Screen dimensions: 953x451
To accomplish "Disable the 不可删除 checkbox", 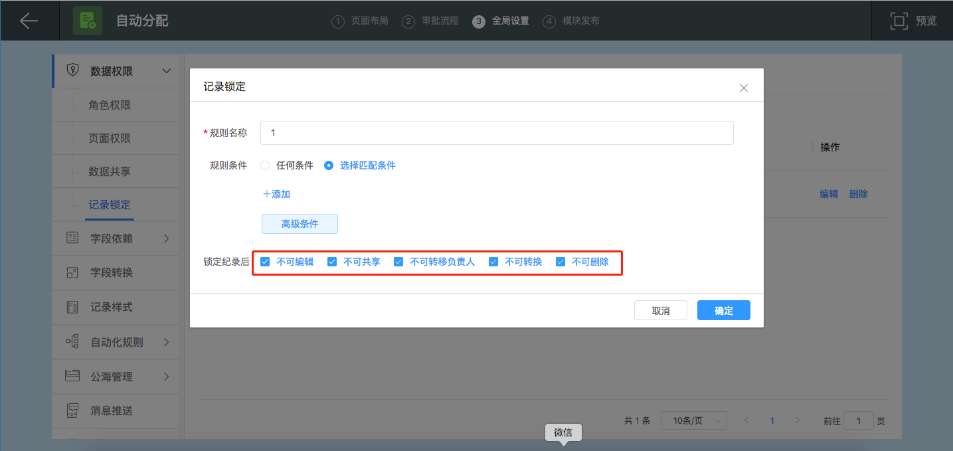I will [x=561, y=262].
